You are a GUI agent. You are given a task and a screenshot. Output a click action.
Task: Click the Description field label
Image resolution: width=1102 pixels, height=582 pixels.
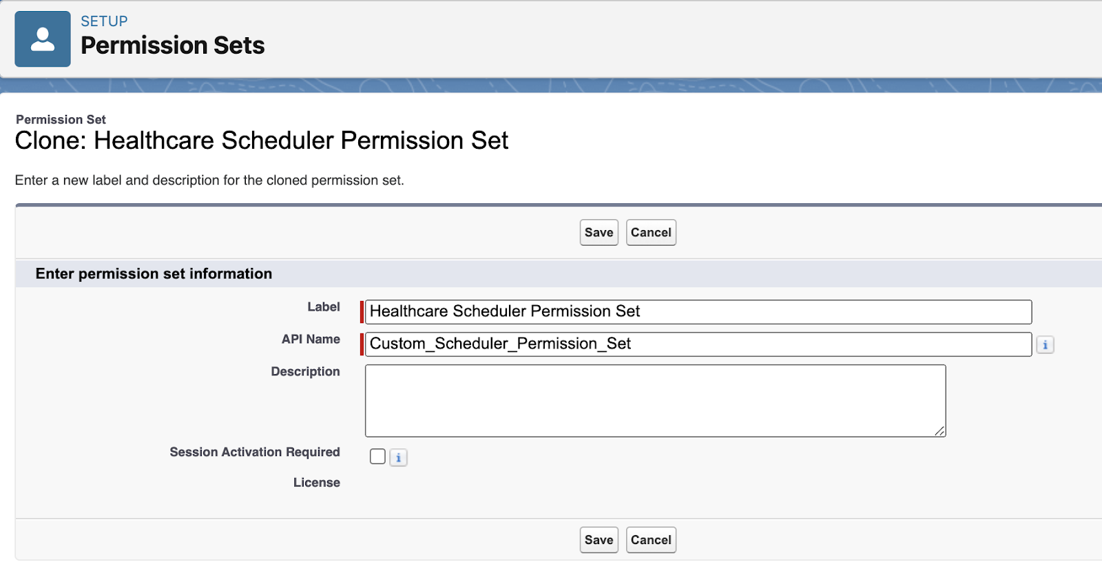pos(305,372)
